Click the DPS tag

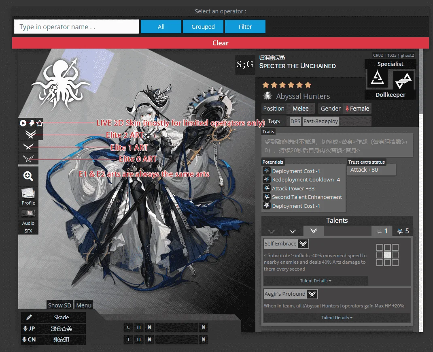point(295,121)
